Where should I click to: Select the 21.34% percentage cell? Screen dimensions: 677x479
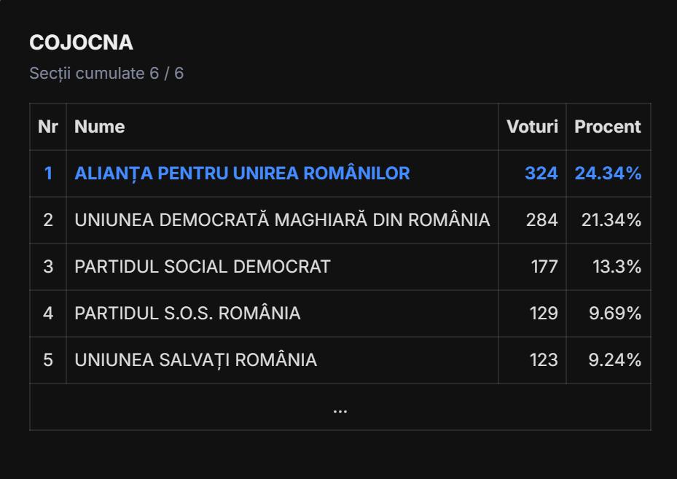coord(611,220)
